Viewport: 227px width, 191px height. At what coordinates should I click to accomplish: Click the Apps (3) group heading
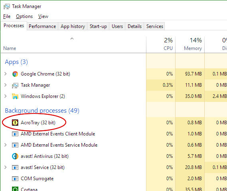point(16,62)
